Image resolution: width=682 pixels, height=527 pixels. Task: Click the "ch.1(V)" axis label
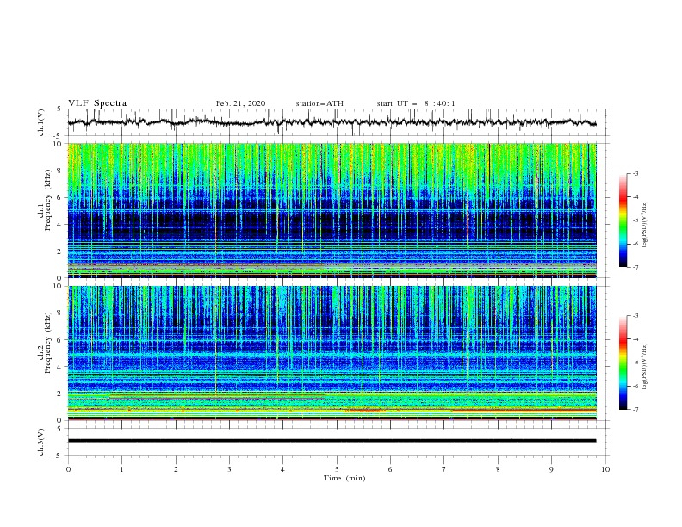[x=41, y=122]
